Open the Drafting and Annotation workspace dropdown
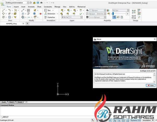 pos(28,3)
